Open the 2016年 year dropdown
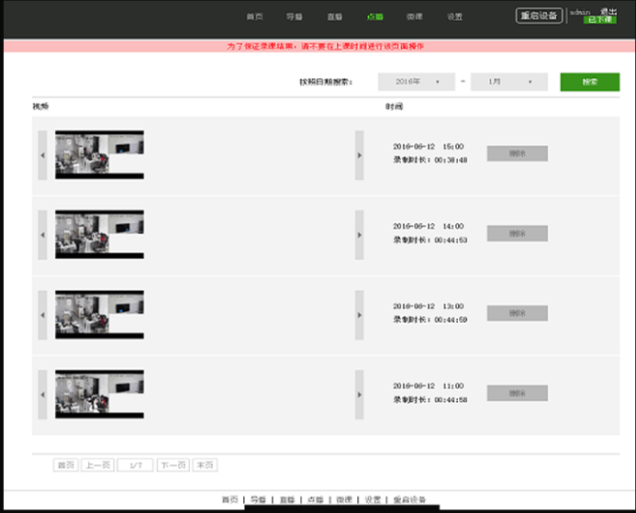Image resolution: width=636 pixels, height=513 pixels. [x=417, y=82]
